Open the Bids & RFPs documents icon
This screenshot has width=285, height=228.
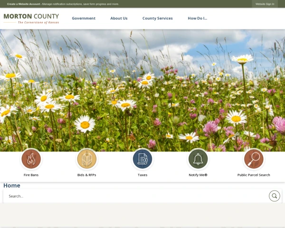(x=87, y=159)
